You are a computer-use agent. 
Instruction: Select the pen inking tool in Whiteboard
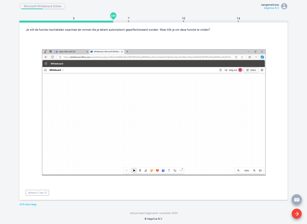click(x=146, y=170)
